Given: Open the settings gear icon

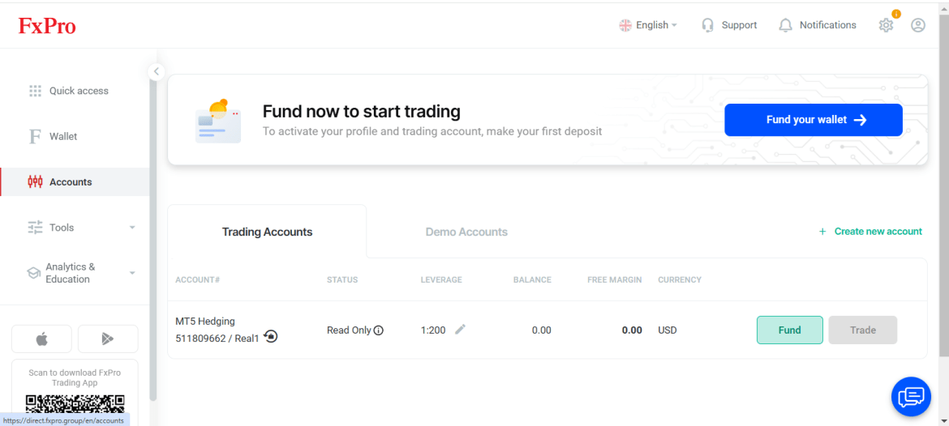Looking at the screenshot, I should 886,25.
